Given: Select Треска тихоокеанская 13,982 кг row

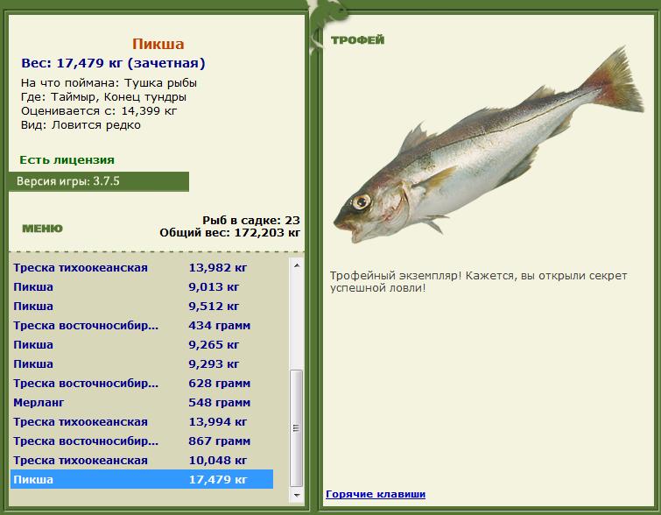Looking at the screenshot, I should point(142,268).
